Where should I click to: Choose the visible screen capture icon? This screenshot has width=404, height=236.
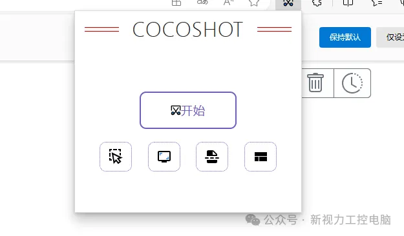[x=164, y=157]
